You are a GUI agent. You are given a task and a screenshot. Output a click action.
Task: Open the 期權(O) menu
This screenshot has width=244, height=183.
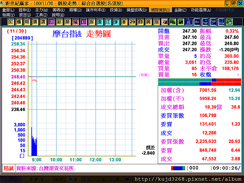pyautogui.click(x=75, y=10)
